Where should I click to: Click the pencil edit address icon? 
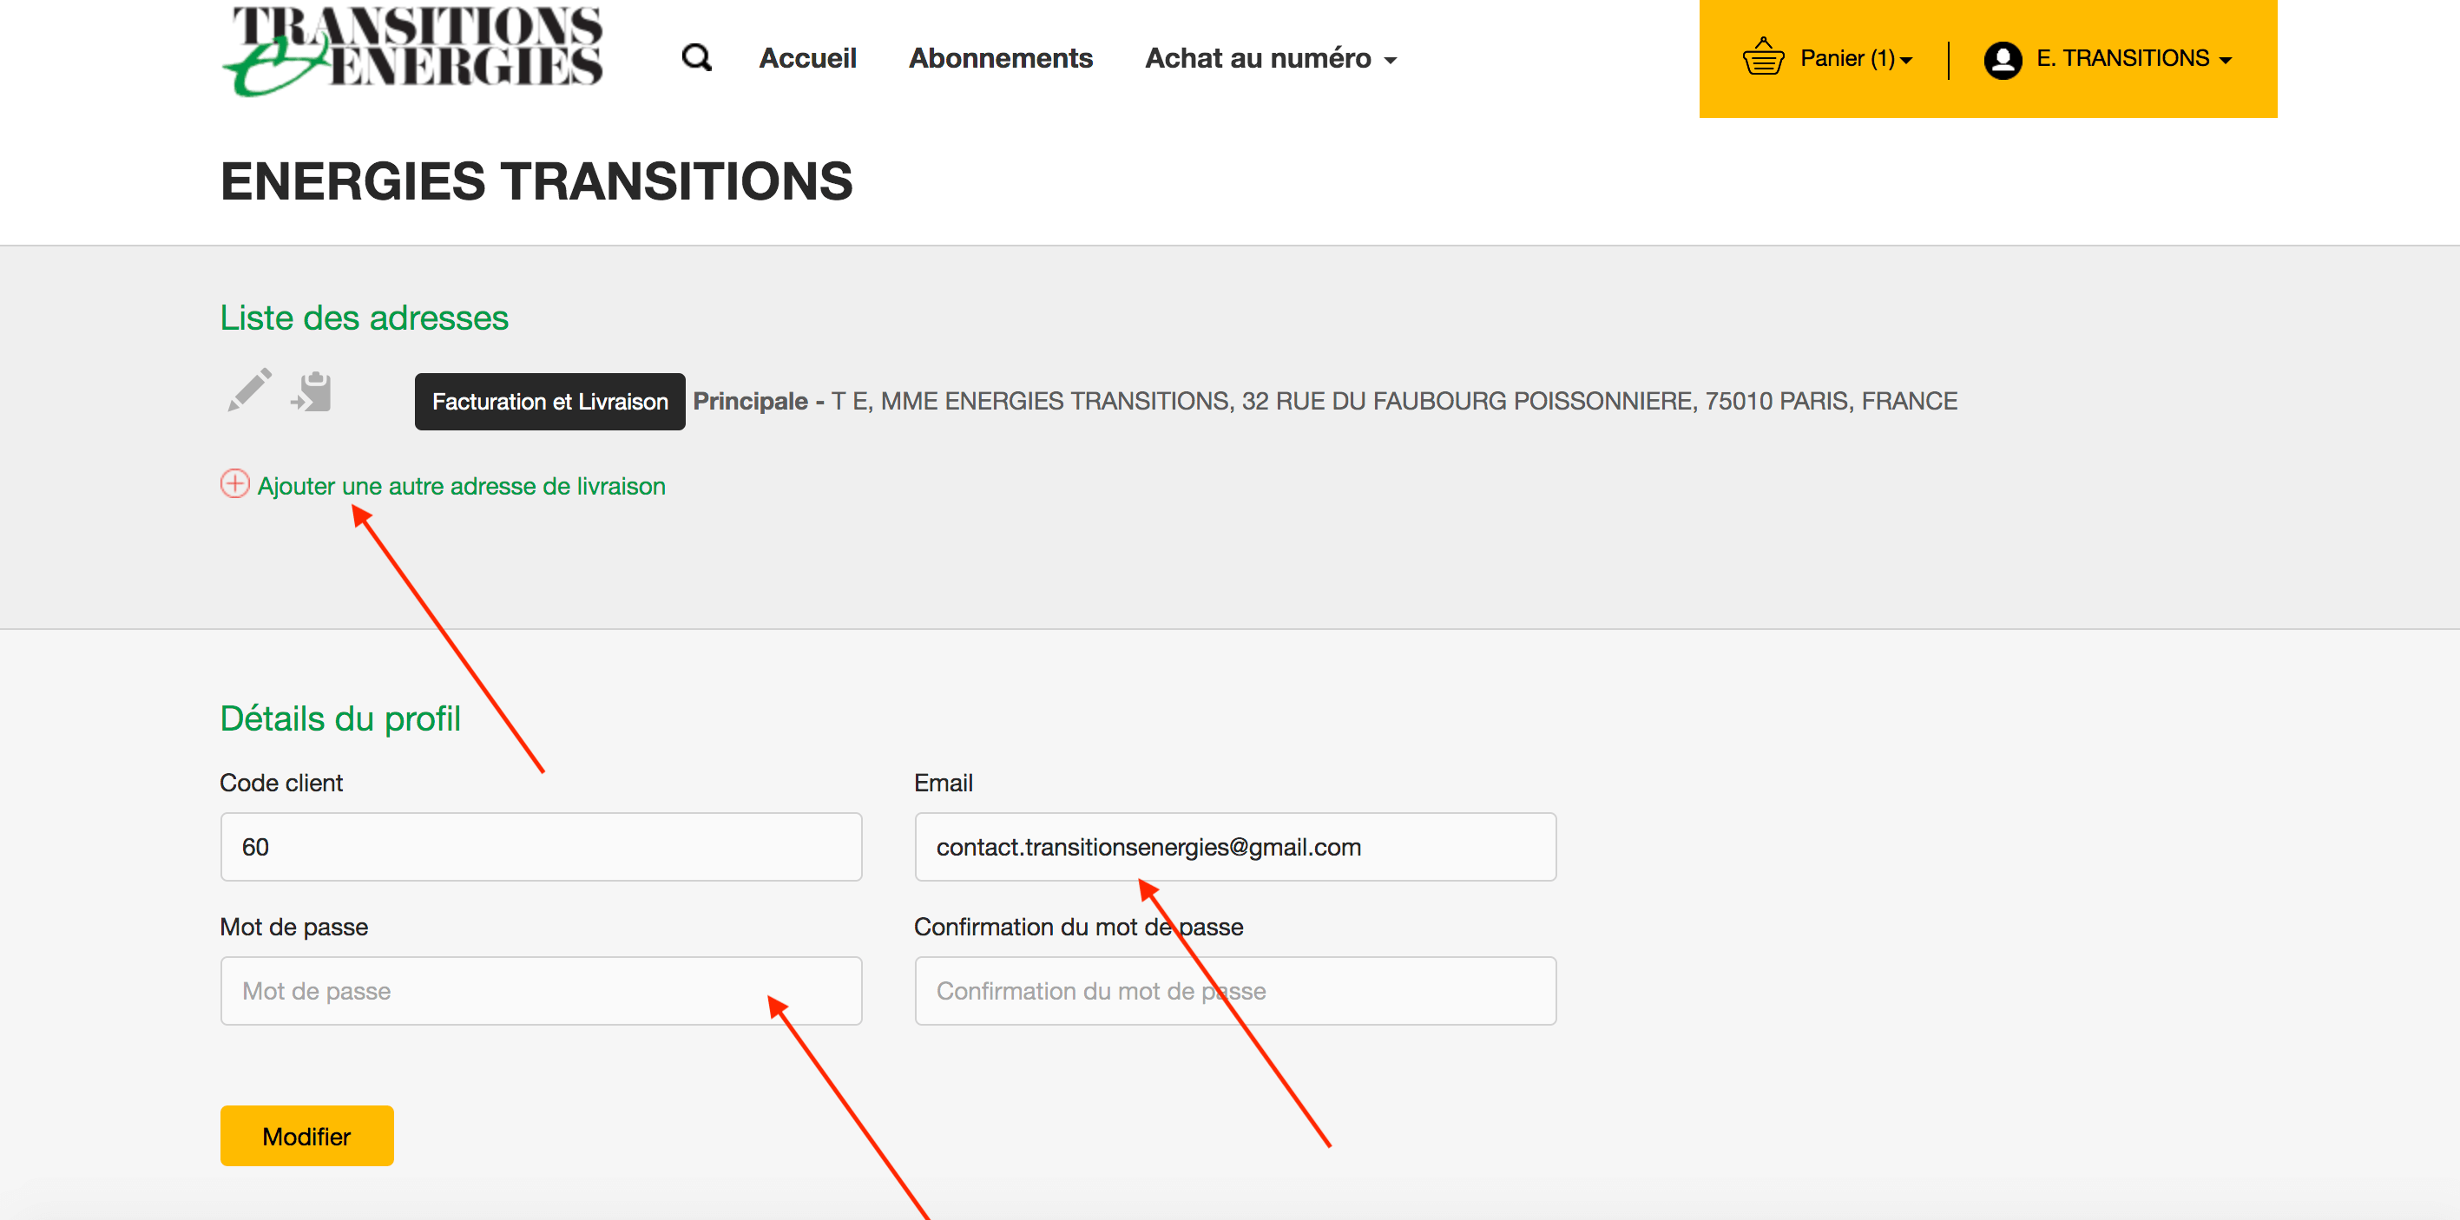click(249, 390)
